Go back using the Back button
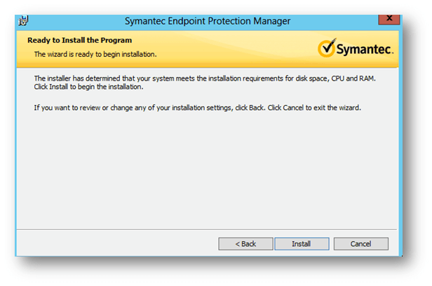 tap(245, 244)
